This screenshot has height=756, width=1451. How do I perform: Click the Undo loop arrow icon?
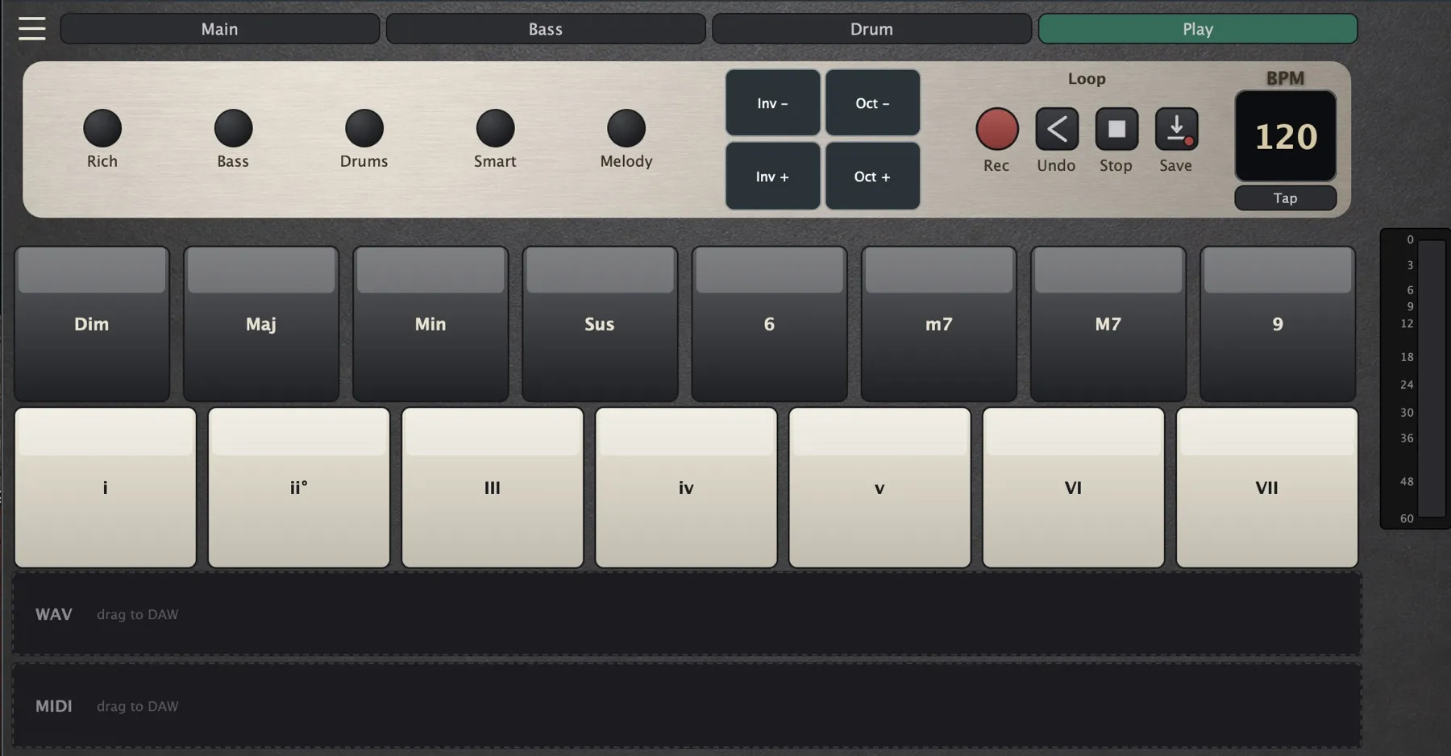click(x=1057, y=129)
